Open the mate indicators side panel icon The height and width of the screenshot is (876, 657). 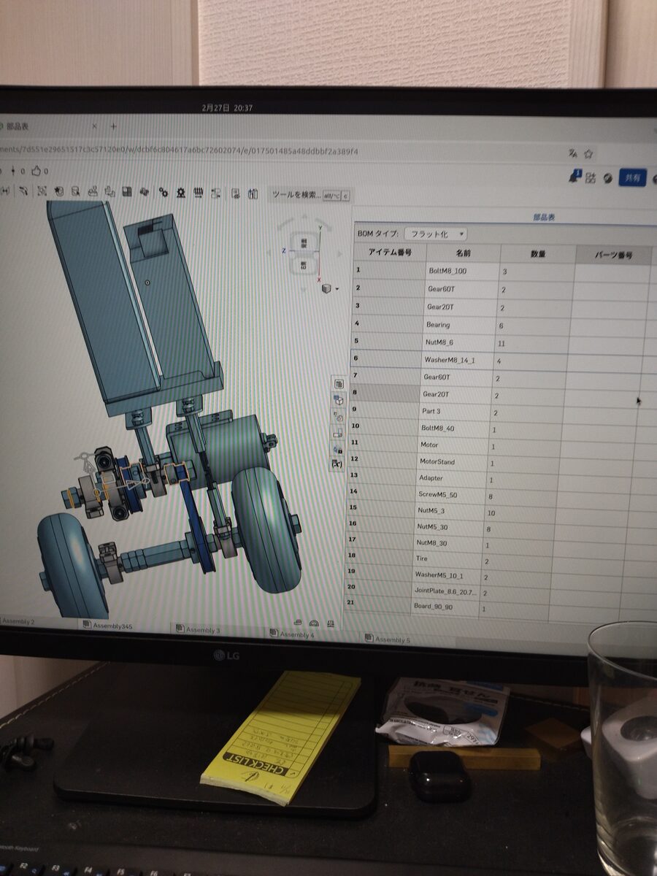pyautogui.click(x=338, y=417)
